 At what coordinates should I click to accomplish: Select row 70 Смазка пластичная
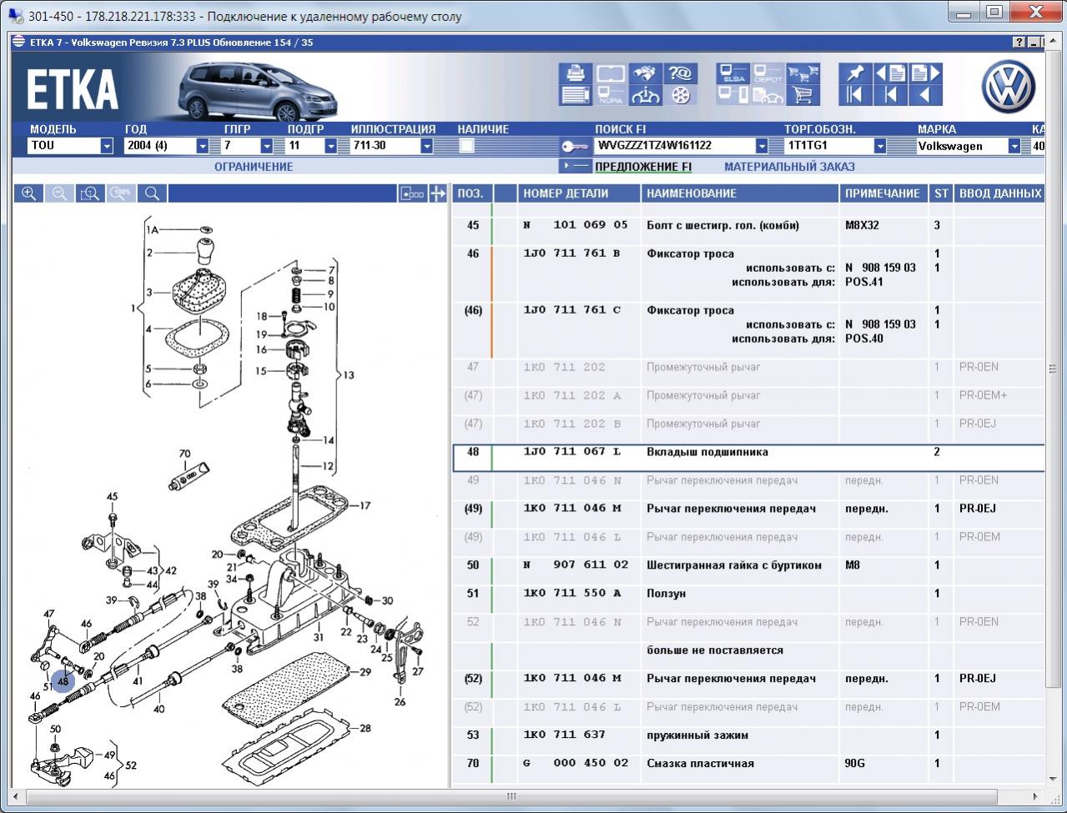pyautogui.click(x=748, y=764)
